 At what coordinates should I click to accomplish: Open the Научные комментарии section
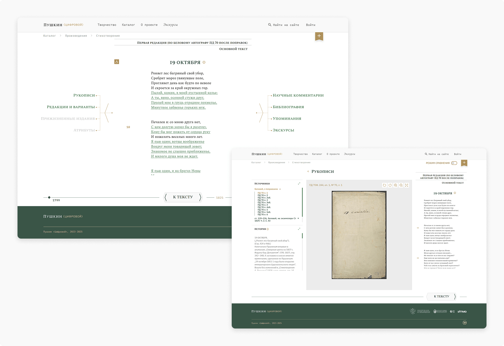(298, 95)
